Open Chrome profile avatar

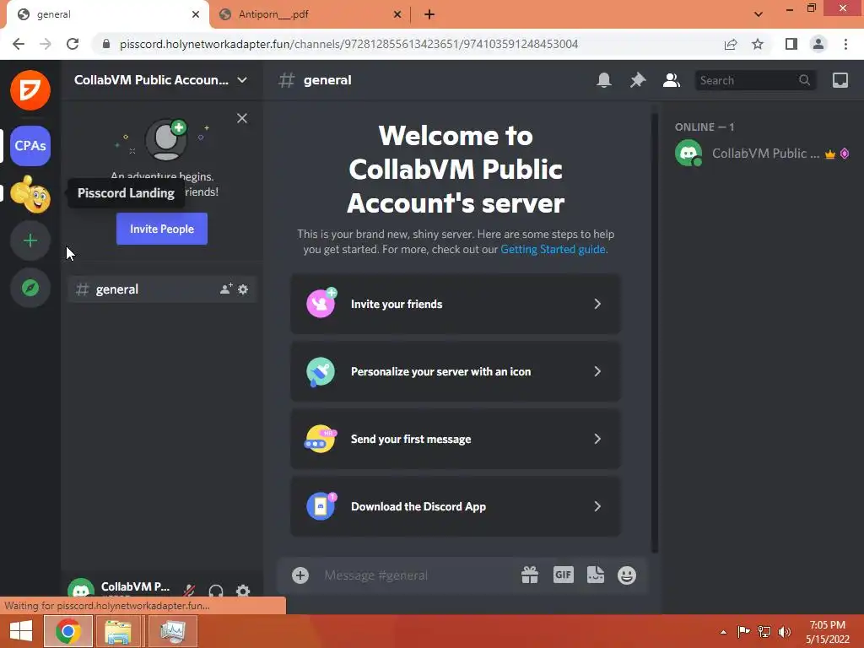click(818, 44)
